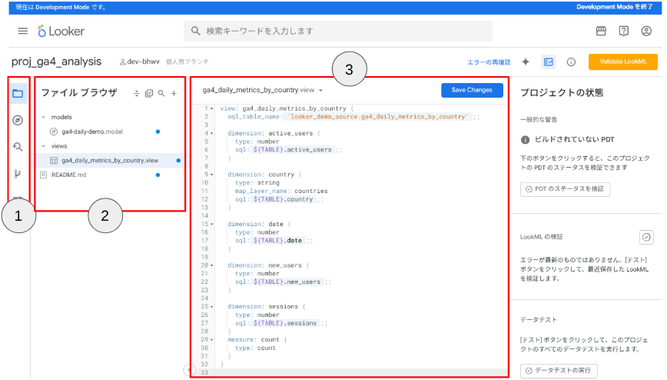The width and height of the screenshot is (667, 380).
Task: Fold the country dimension at line 9
Action: click(212, 175)
